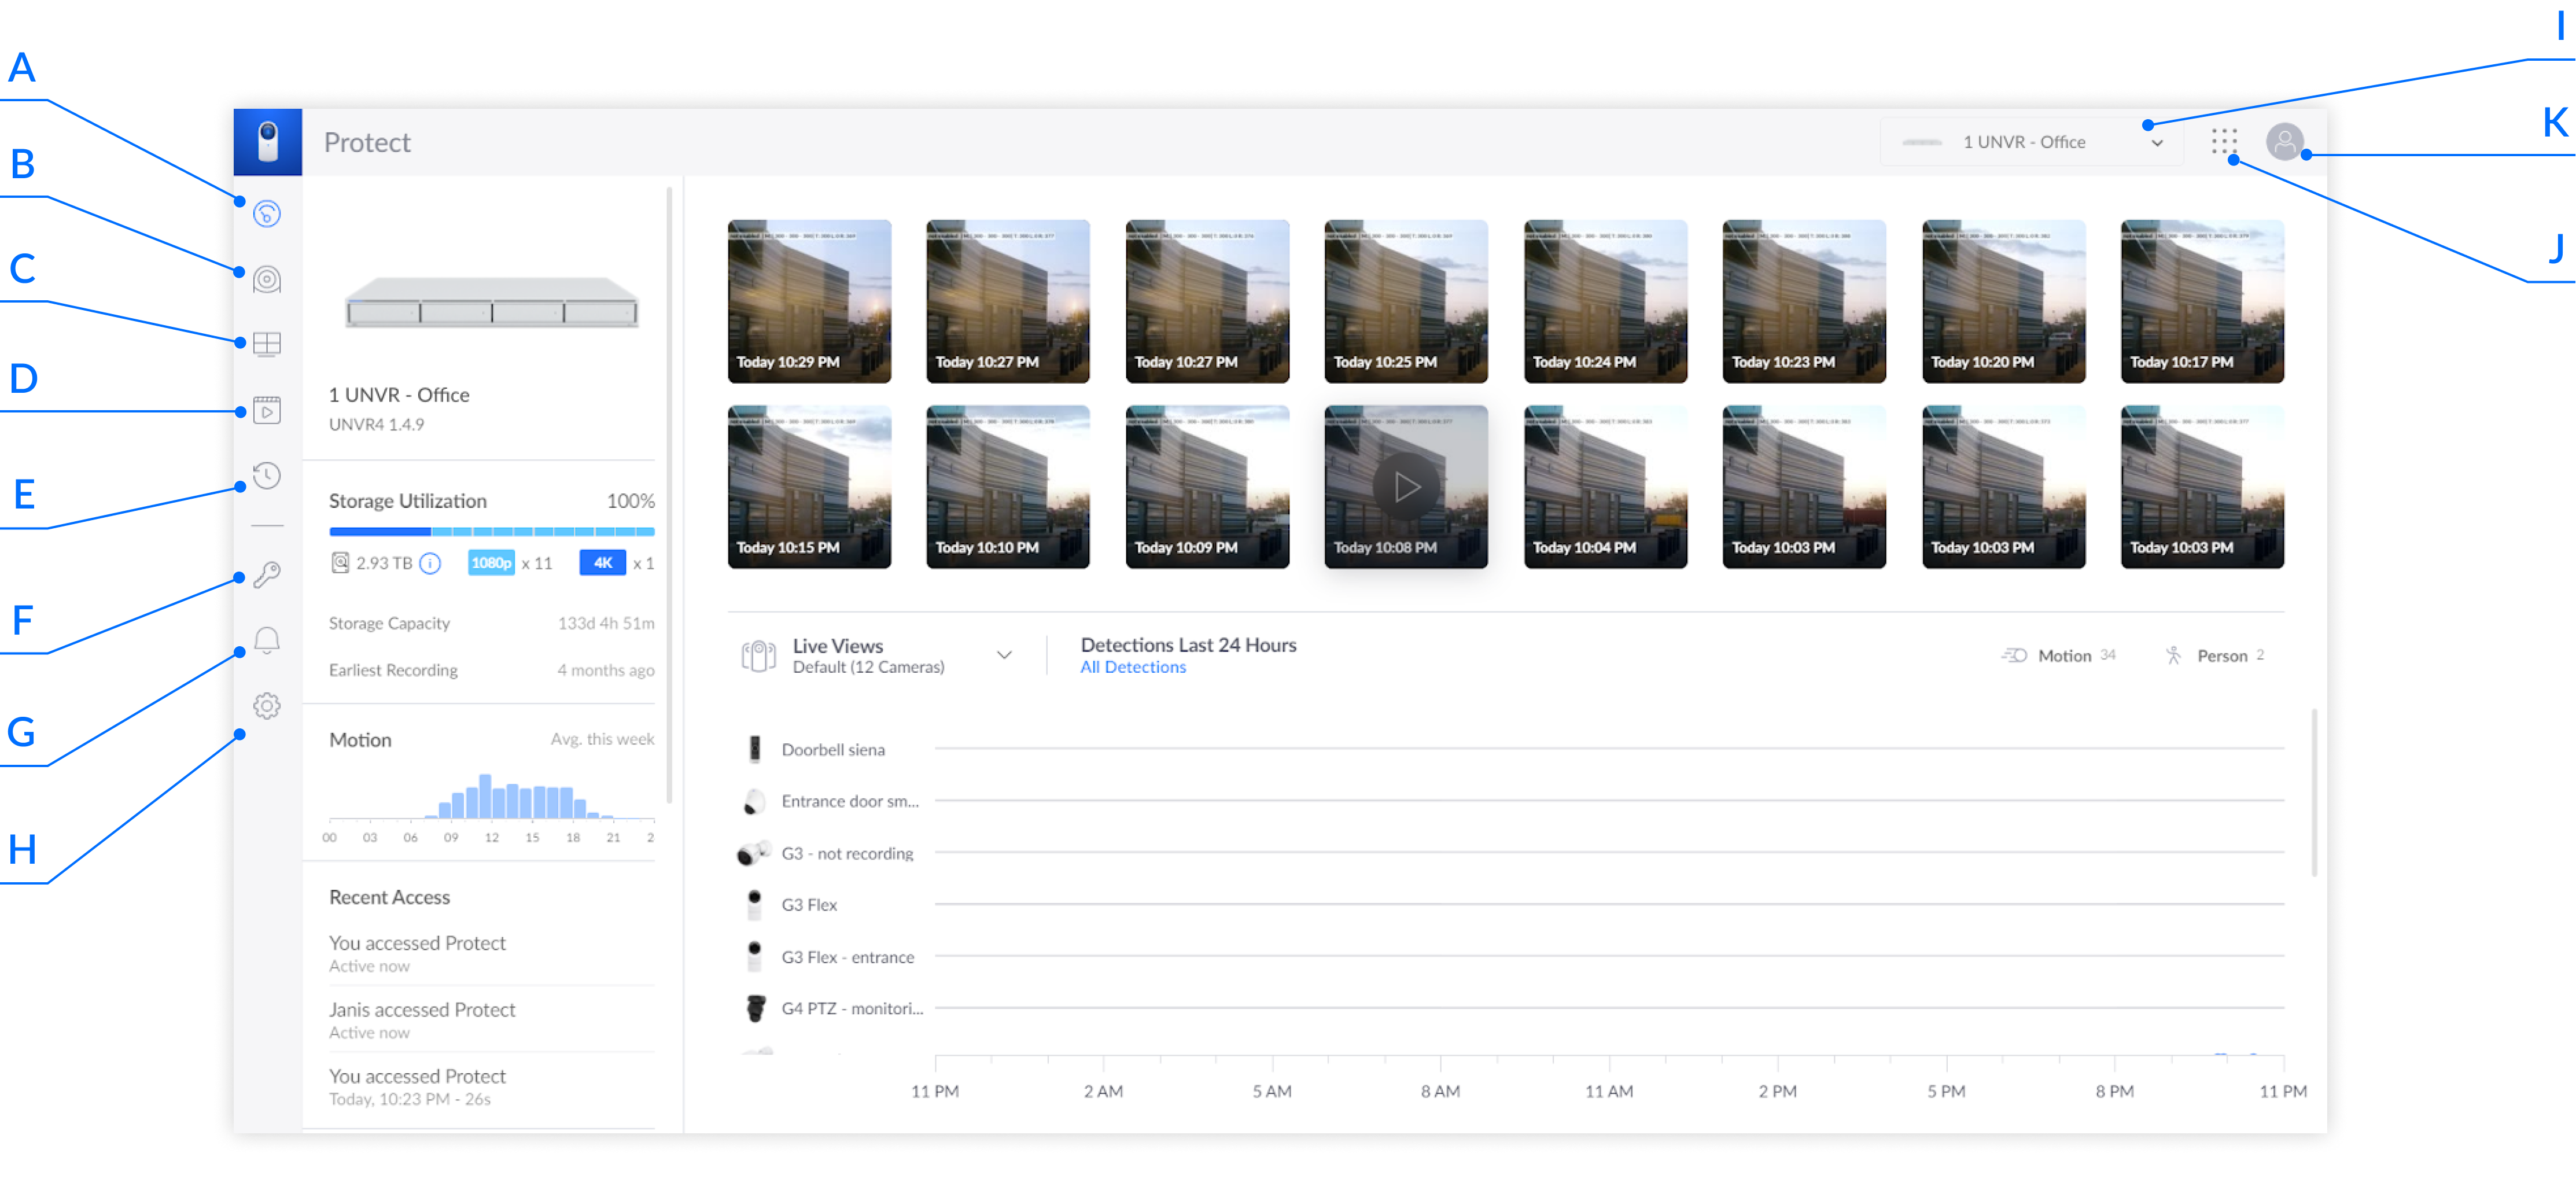Play the Today 10:08 PM recording
Image resolution: width=2576 pixels, height=1190 pixels.
(x=1406, y=487)
